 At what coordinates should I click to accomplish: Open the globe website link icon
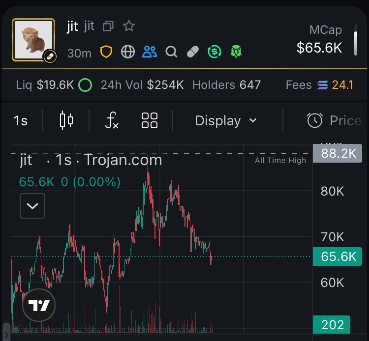pyautogui.click(x=128, y=52)
